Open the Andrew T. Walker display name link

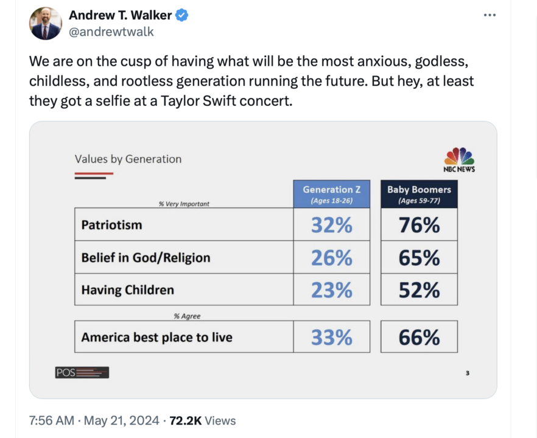coord(120,16)
